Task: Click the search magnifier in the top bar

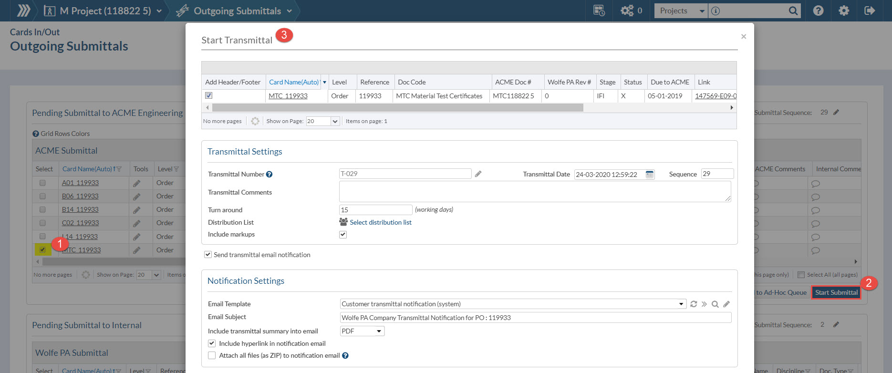Action: coord(793,10)
